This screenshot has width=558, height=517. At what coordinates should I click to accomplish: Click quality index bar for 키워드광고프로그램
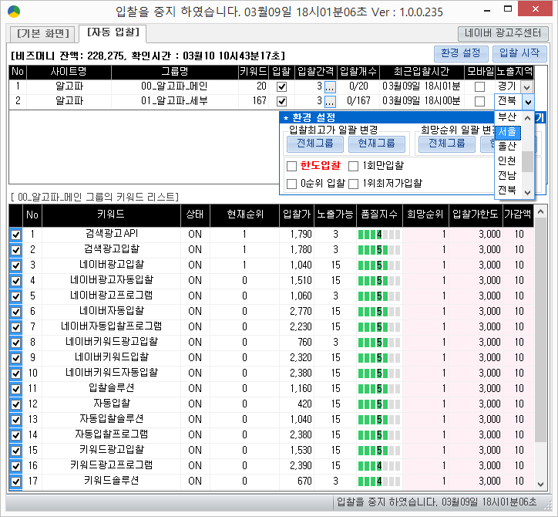(379, 466)
